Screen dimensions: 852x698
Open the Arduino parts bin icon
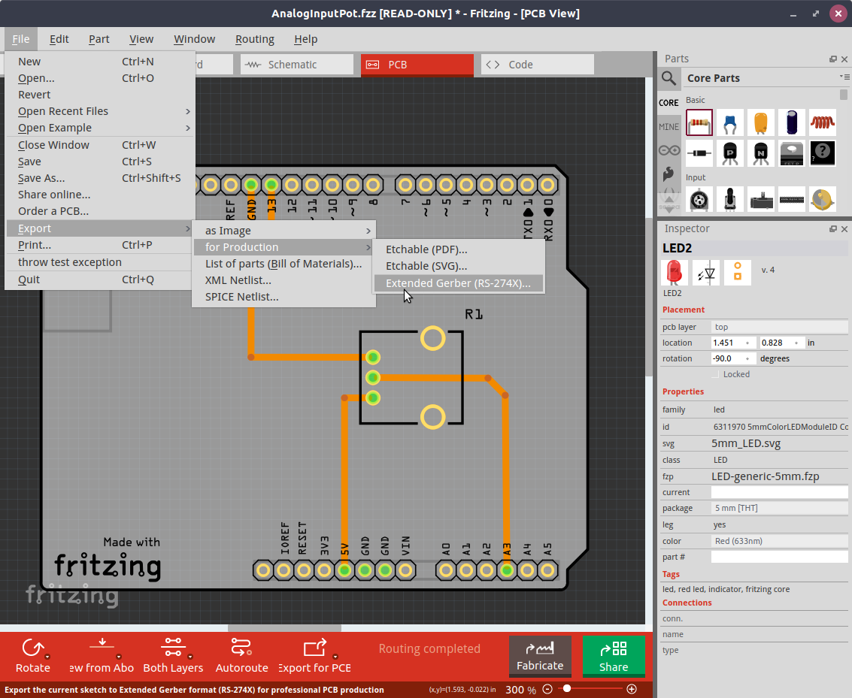[669, 150]
